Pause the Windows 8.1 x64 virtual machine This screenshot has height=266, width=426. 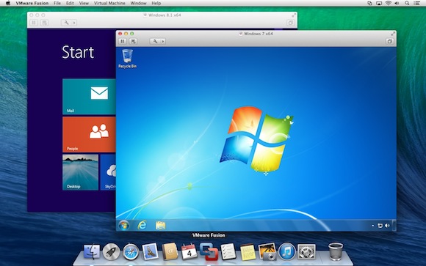[x=34, y=23]
